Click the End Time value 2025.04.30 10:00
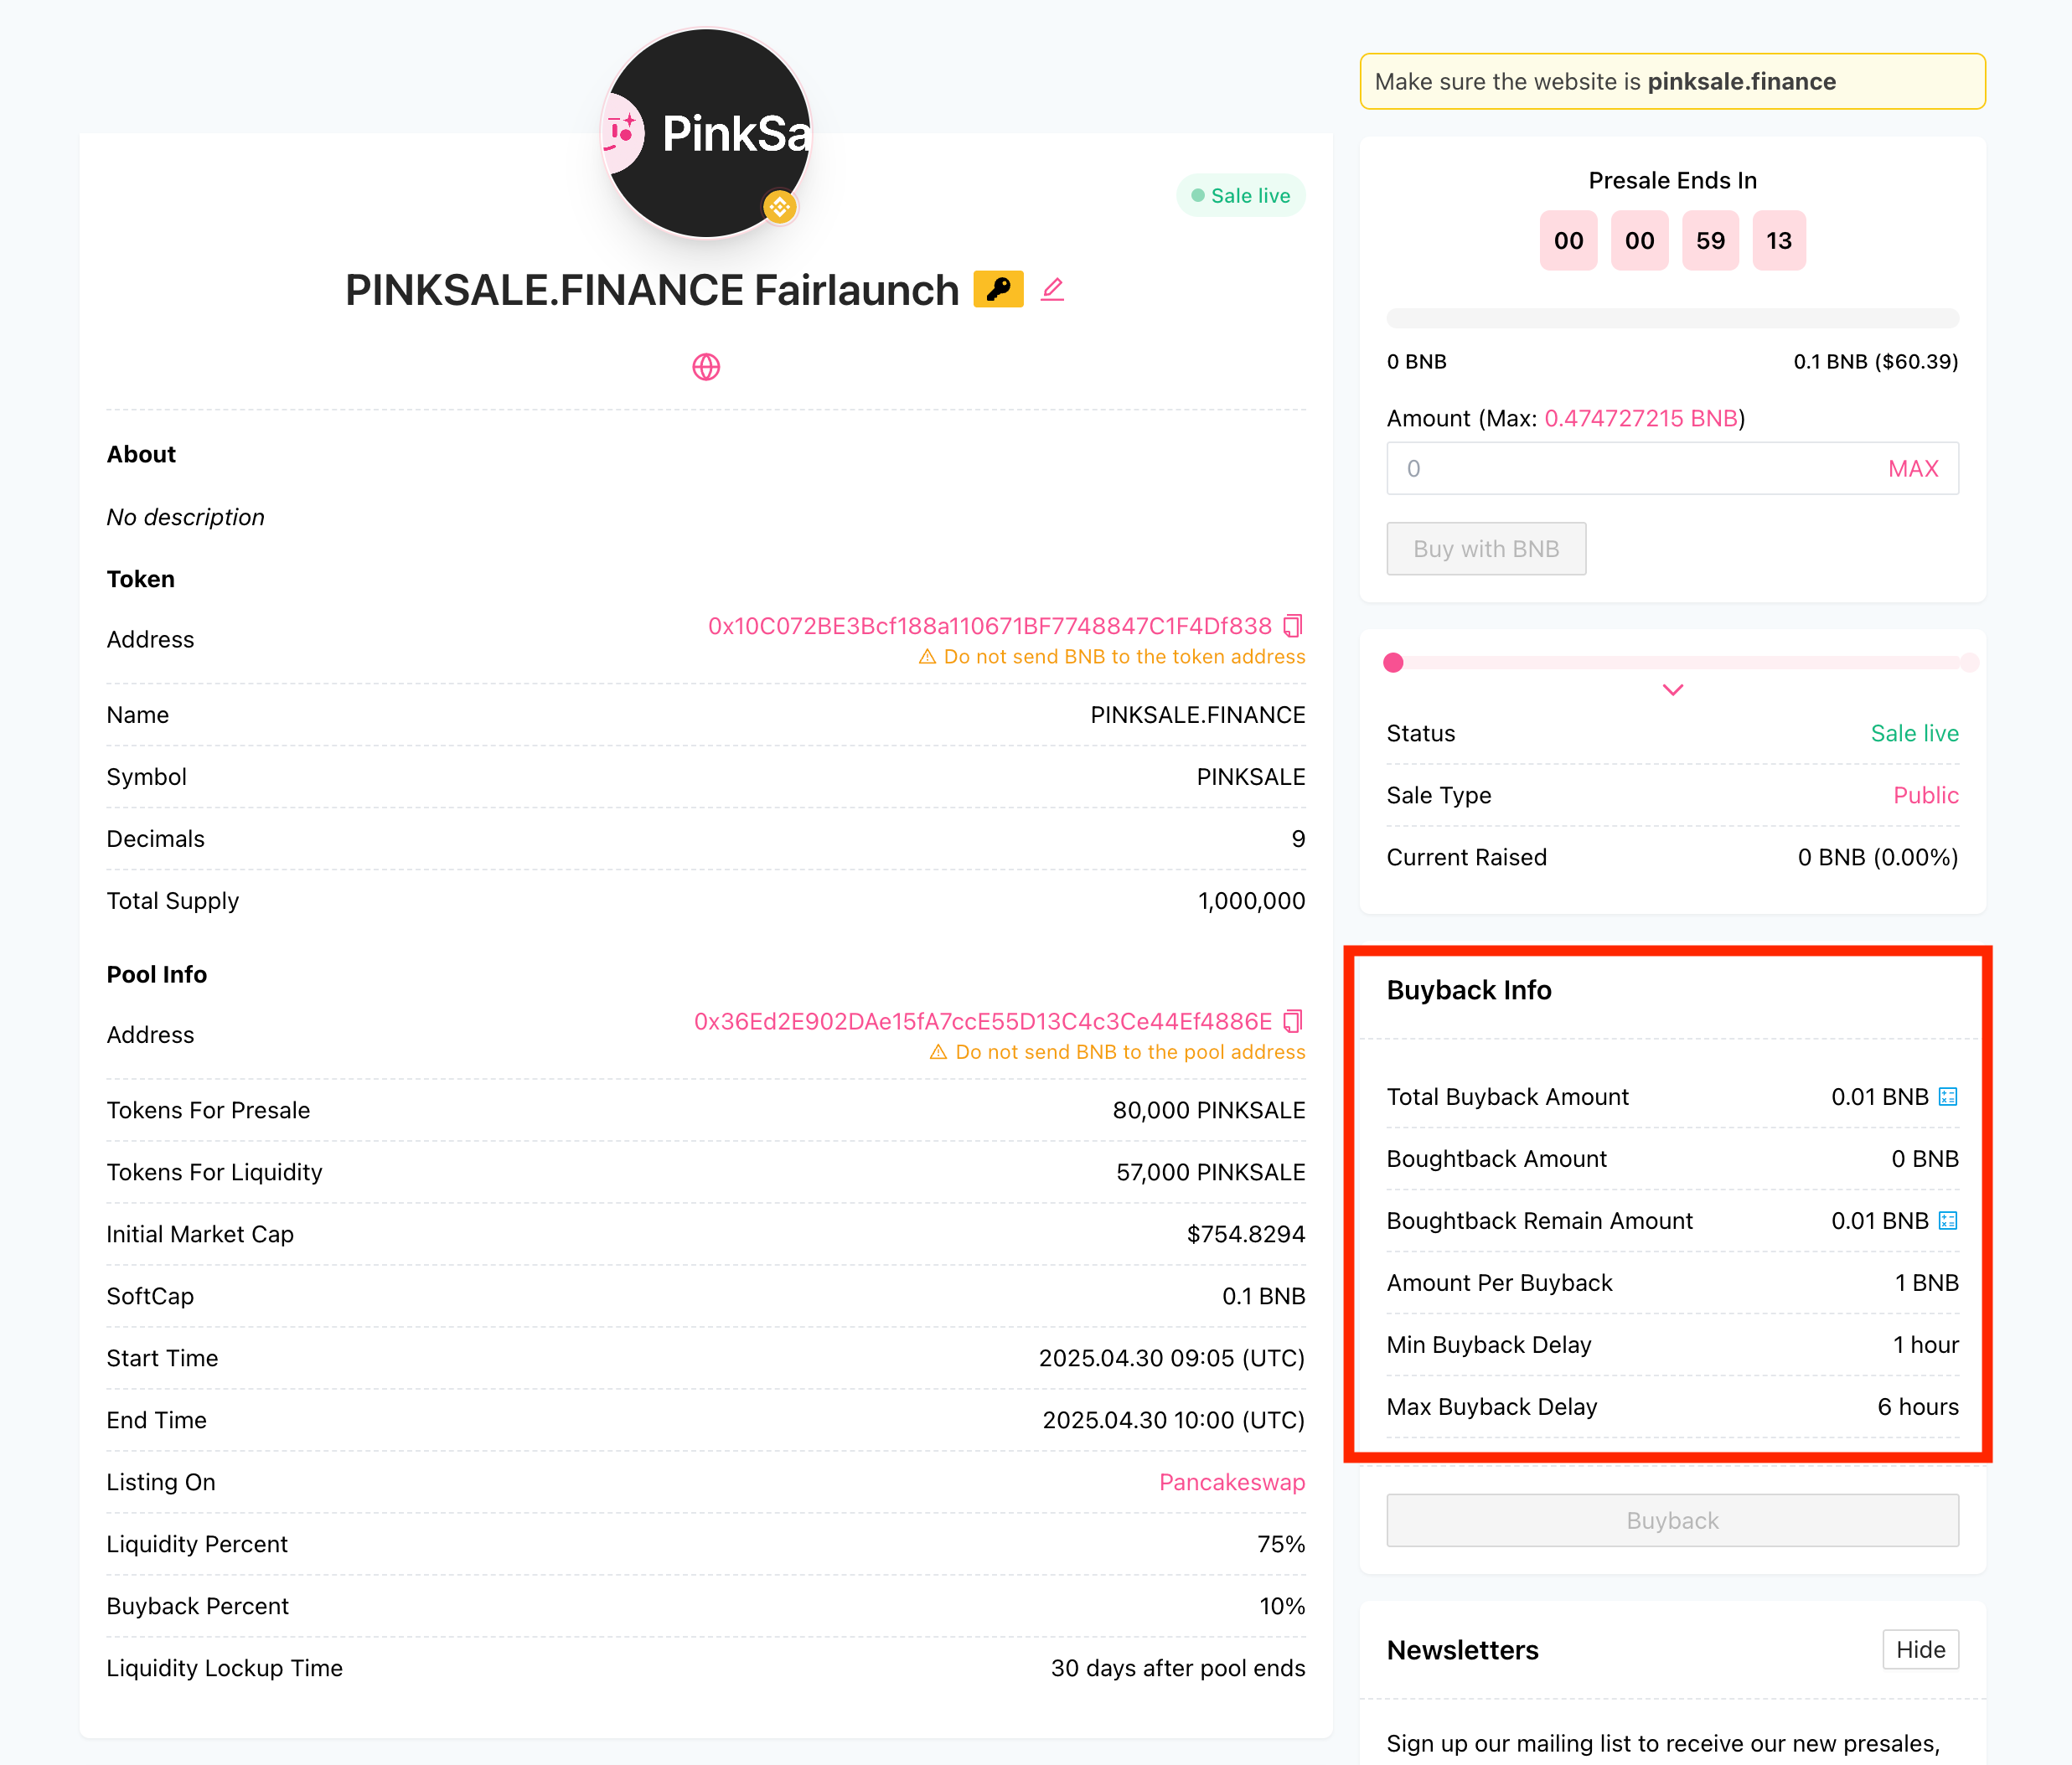The image size is (2072, 1765). [x=1174, y=1420]
